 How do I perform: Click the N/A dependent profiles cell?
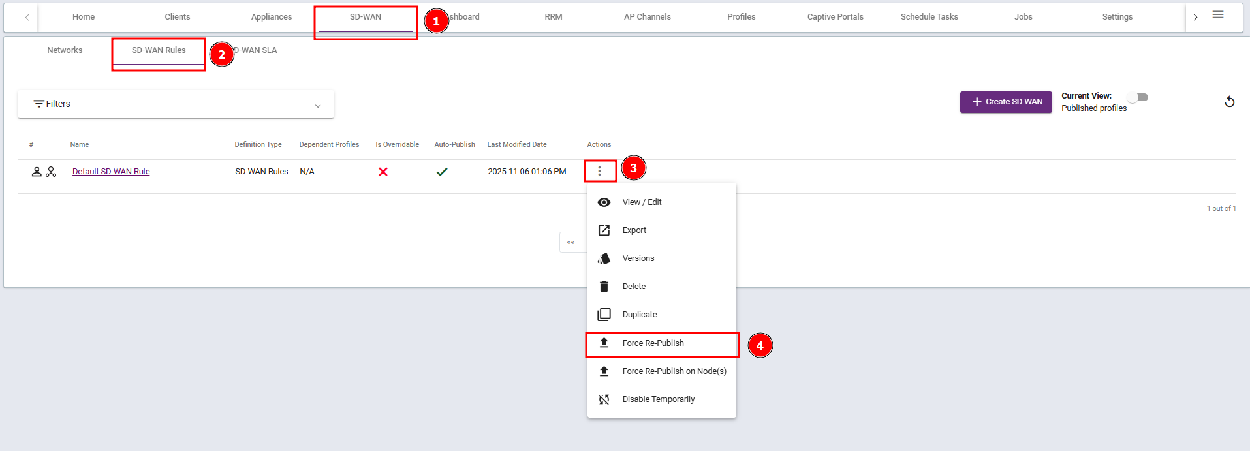coord(307,172)
